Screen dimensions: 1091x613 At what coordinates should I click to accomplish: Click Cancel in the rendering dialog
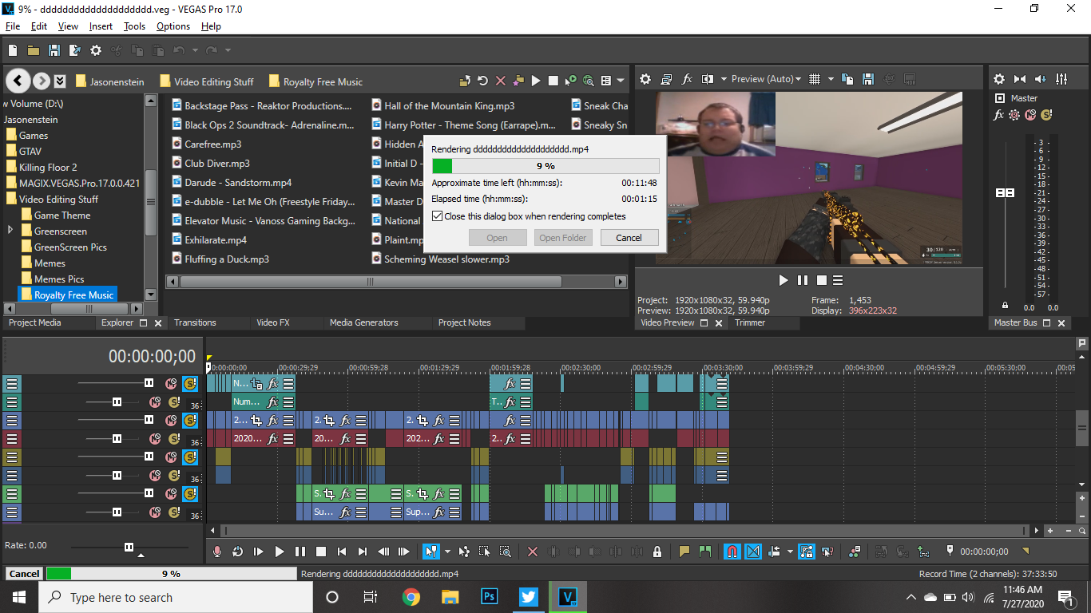click(x=629, y=238)
